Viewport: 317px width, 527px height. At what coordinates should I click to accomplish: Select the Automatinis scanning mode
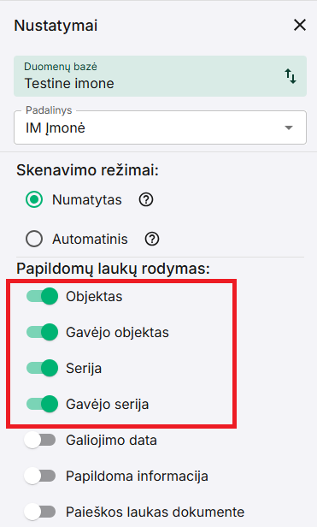(34, 239)
